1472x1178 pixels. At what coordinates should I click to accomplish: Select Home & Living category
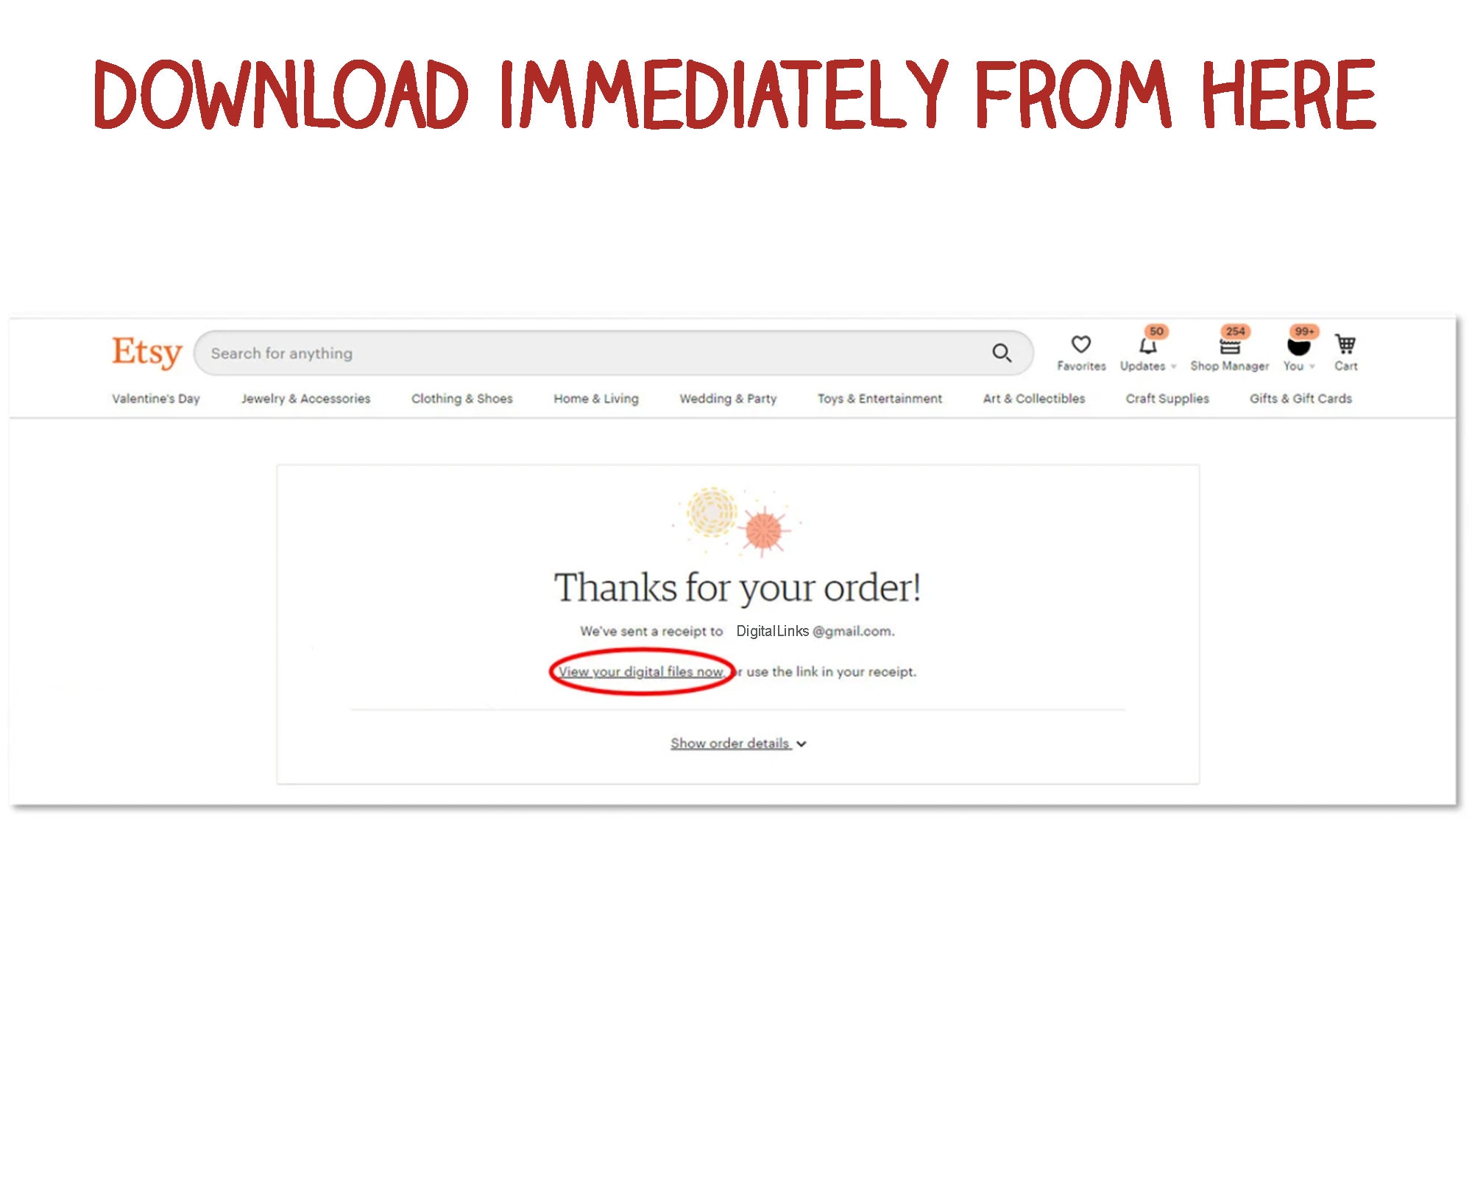point(595,398)
